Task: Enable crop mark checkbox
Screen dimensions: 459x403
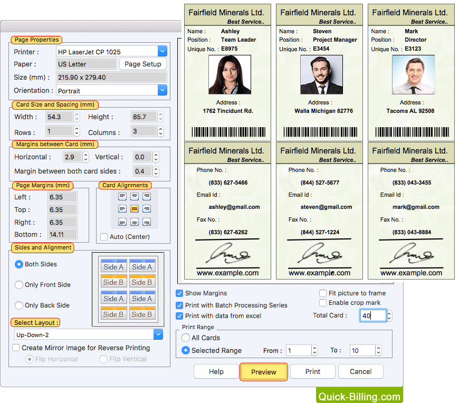Action: pos(323,303)
